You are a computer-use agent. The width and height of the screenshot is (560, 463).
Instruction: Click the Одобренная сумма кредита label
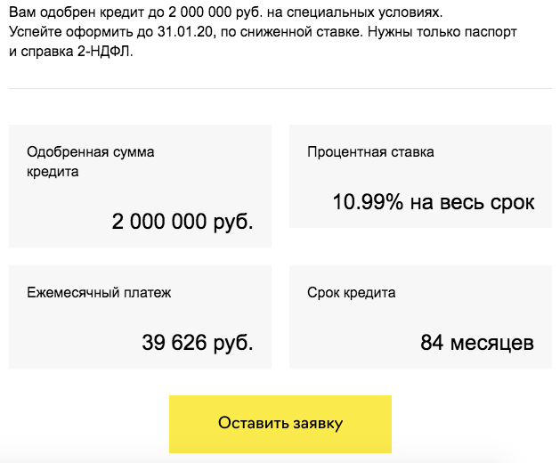90,161
